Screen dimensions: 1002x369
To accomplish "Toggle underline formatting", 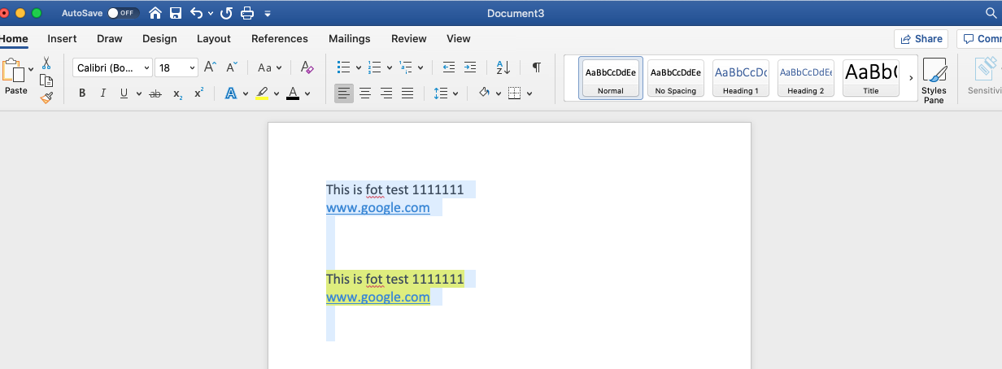I will tap(124, 93).
